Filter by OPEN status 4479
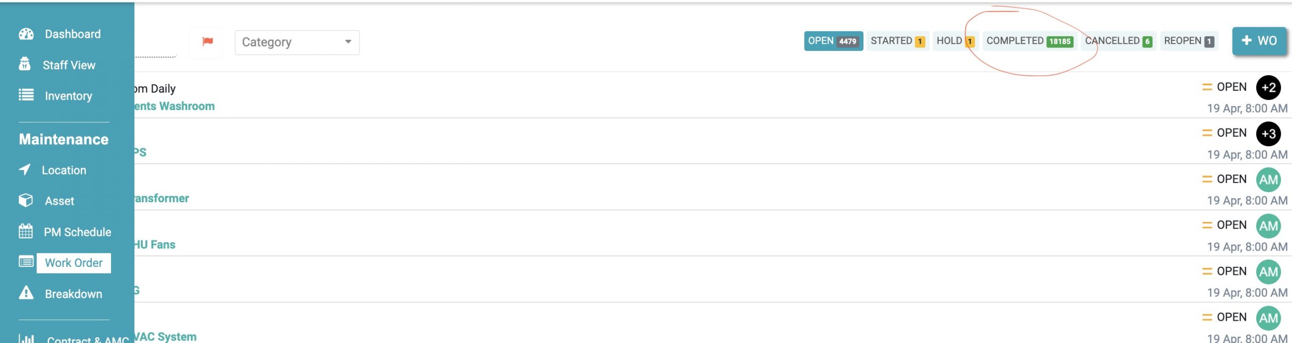 tap(833, 41)
